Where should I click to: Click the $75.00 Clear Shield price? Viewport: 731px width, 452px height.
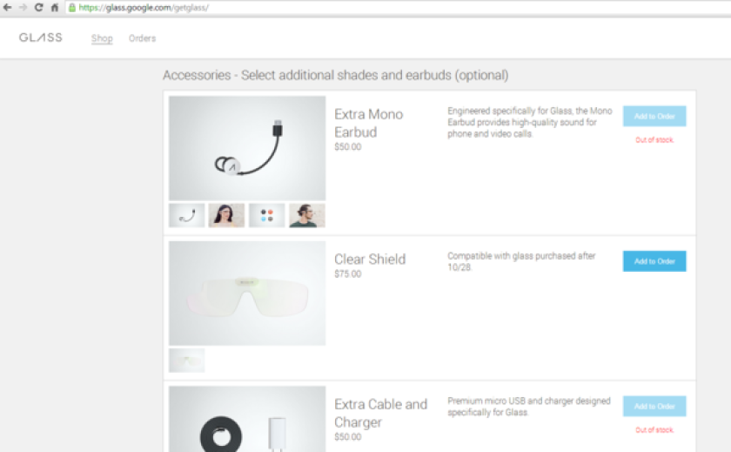348,273
